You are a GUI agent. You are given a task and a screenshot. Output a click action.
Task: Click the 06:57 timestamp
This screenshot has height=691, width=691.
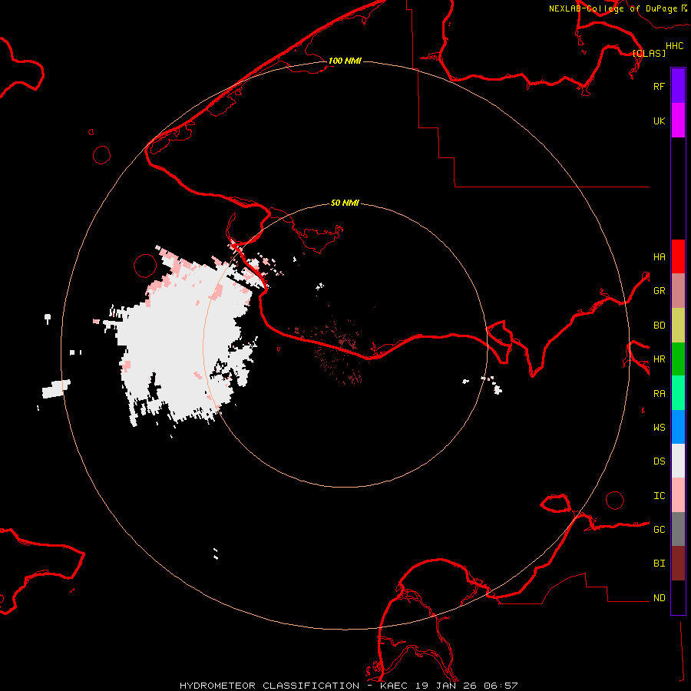click(x=501, y=686)
